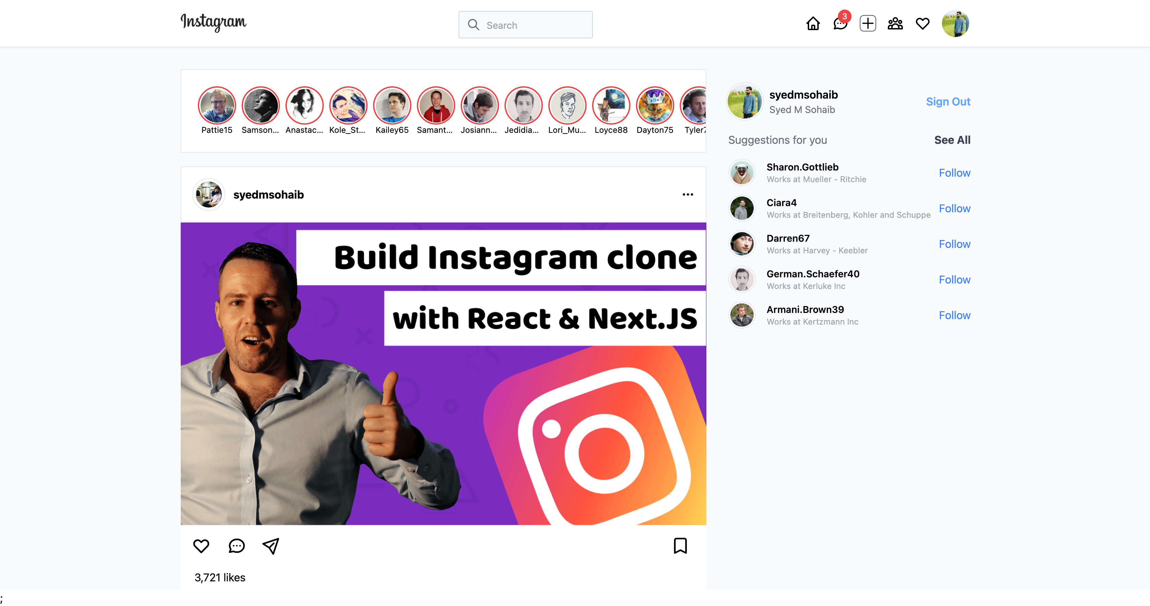Click the Instagram logo
This screenshot has height=606, width=1150.
click(213, 22)
